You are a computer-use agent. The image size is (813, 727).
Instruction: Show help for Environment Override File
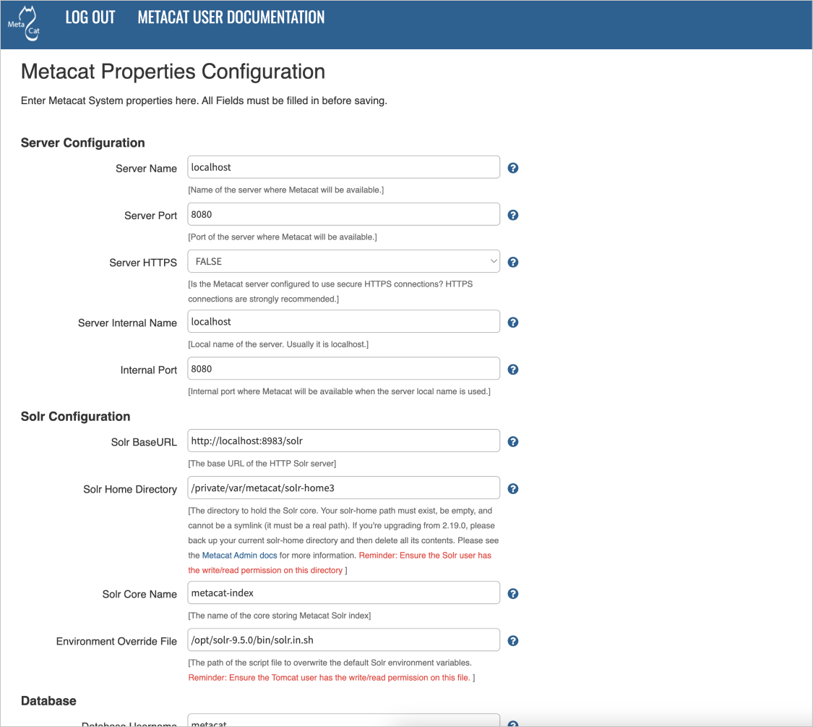pos(513,641)
